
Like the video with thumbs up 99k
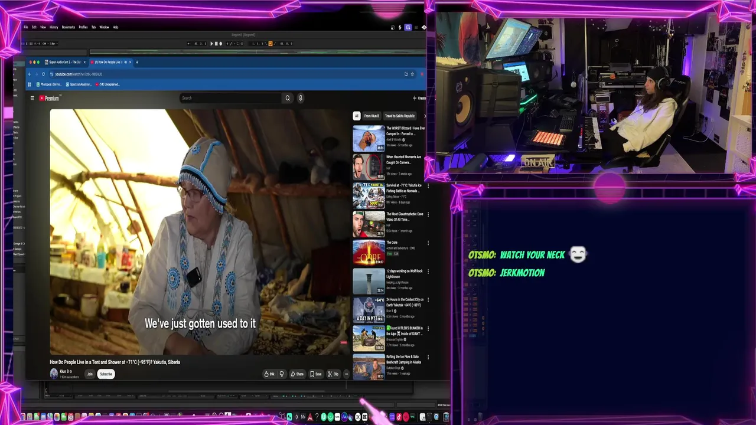(269, 374)
